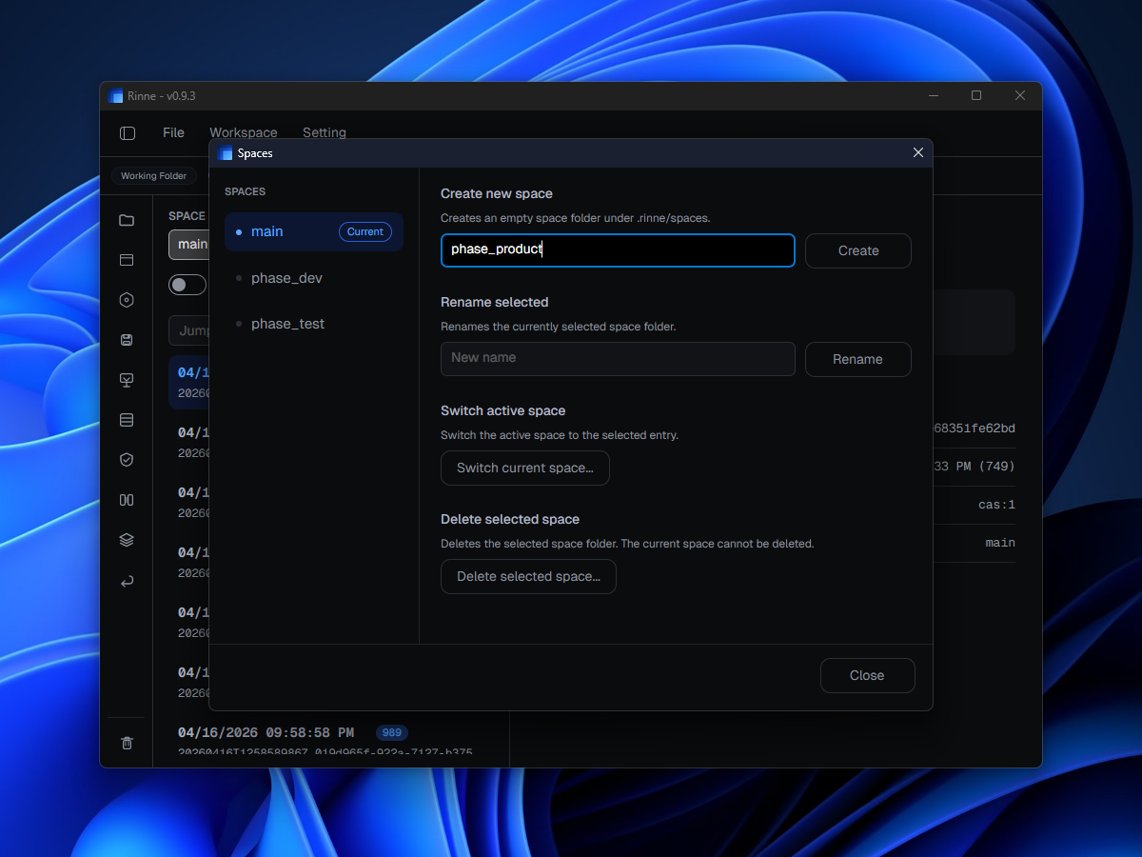Image resolution: width=1142 pixels, height=857 pixels.
Task: Flip the toggle switch below the main space selector
Action: click(x=187, y=284)
